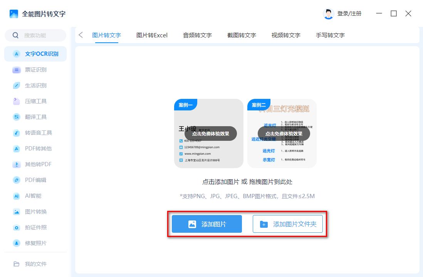Click the 全能图片转文字 app logo icon
423x277 pixels.
[14, 14]
